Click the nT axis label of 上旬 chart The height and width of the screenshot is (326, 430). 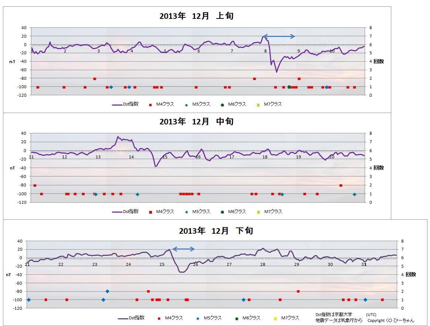click(x=12, y=62)
